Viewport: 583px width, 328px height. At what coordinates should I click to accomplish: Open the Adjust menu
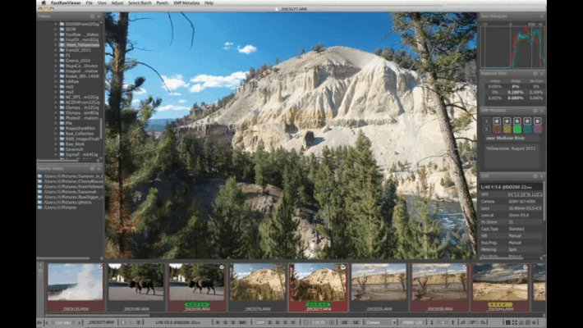pos(117,3)
